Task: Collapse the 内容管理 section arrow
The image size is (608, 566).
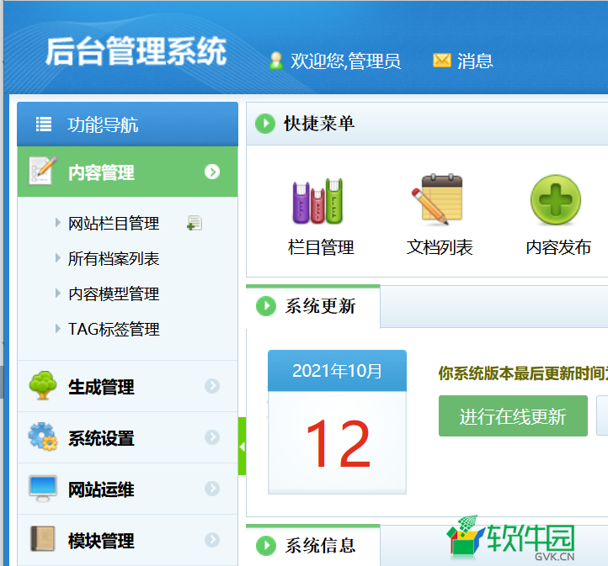Action: (x=212, y=172)
